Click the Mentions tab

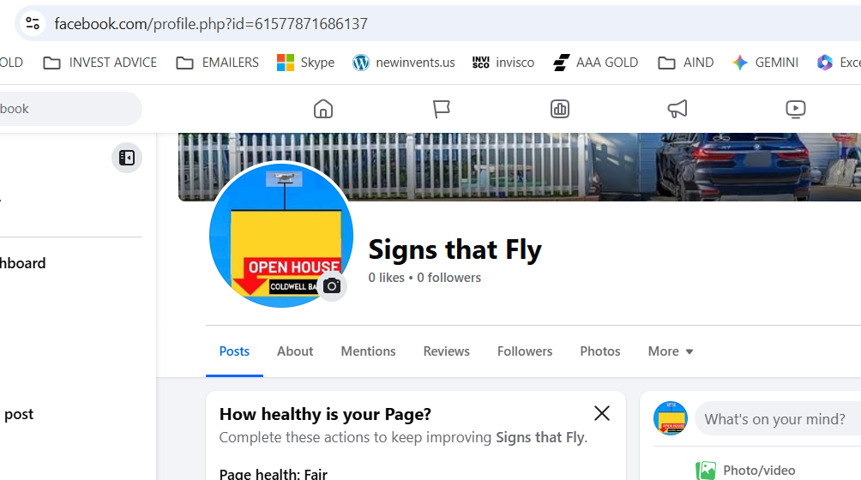(368, 351)
